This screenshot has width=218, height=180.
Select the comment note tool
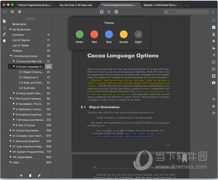click(213, 83)
